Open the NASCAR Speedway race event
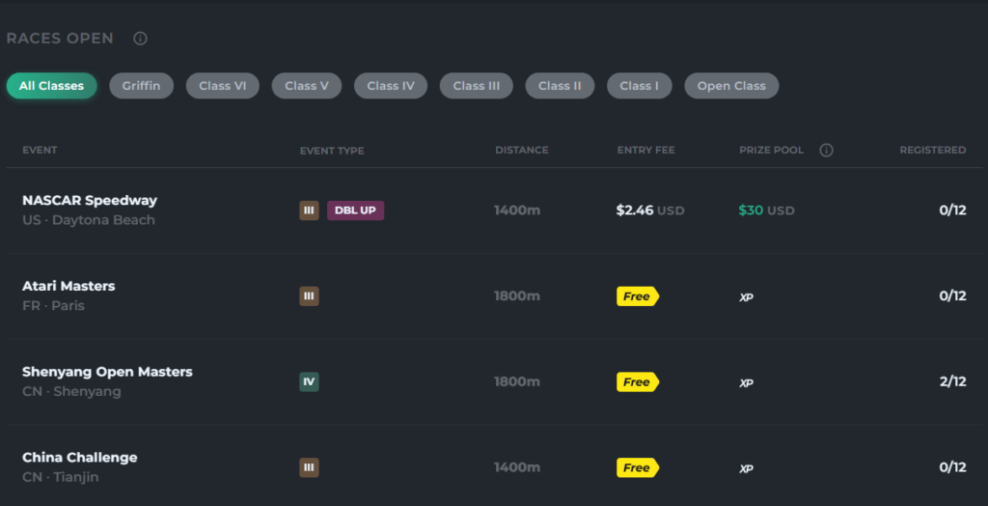The height and width of the screenshot is (506, 988). click(90, 201)
